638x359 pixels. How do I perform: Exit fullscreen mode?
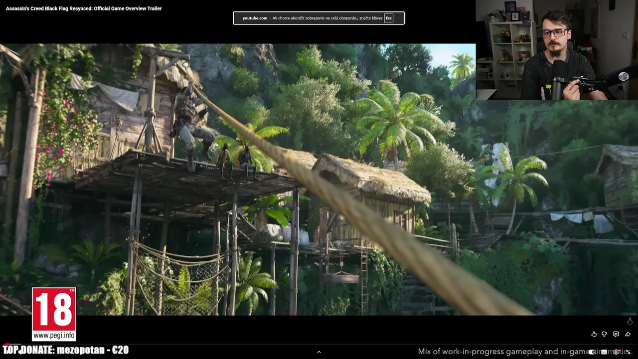pos(628,353)
